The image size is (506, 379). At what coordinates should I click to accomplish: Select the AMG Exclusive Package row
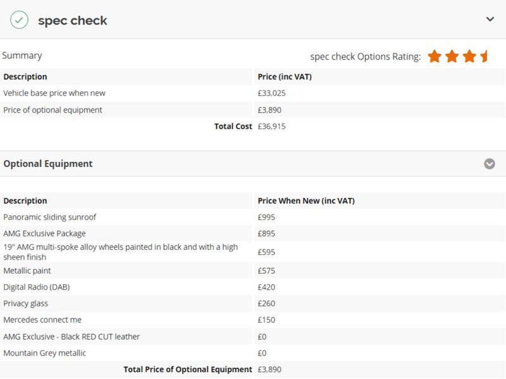(x=253, y=233)
